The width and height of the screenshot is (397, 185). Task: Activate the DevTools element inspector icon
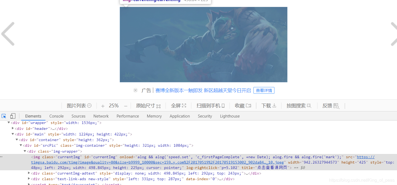point(4,116)
